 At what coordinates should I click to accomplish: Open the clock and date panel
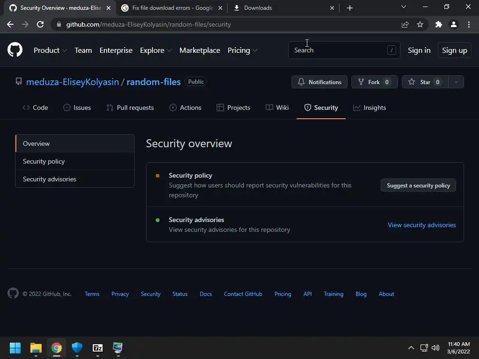click(x=458, y=348)
